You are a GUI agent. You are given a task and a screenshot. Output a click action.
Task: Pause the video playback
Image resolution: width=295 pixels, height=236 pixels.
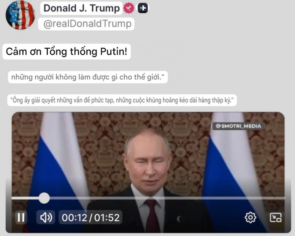(21, 217)
